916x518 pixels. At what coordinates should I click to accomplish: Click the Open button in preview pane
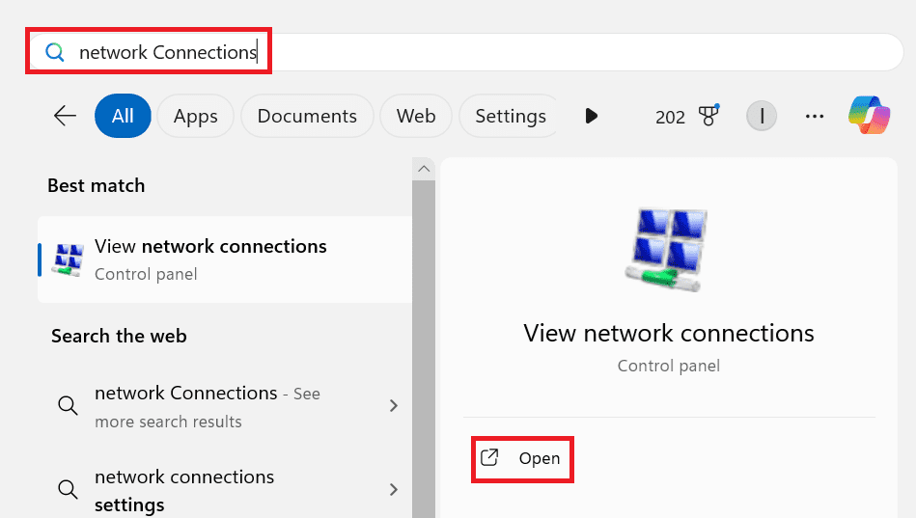pyautogui.click(x=522, y=459)
